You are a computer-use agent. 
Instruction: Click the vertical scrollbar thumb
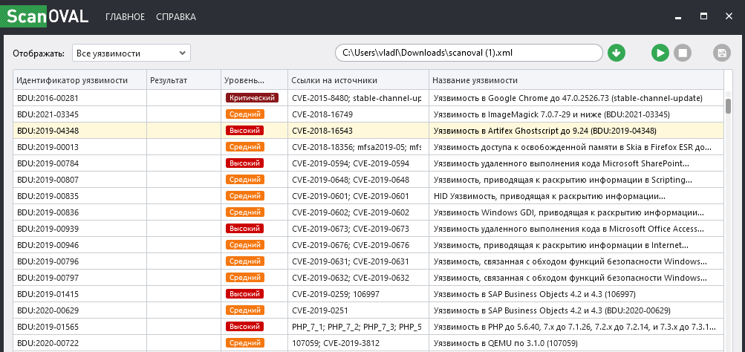point(729,106)
